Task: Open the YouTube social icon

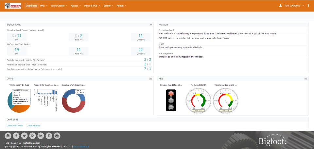Action: [57, 136]
